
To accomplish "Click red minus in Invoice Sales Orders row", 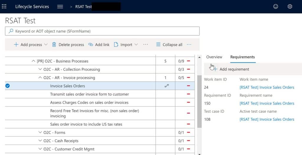I will pos(188,86).
